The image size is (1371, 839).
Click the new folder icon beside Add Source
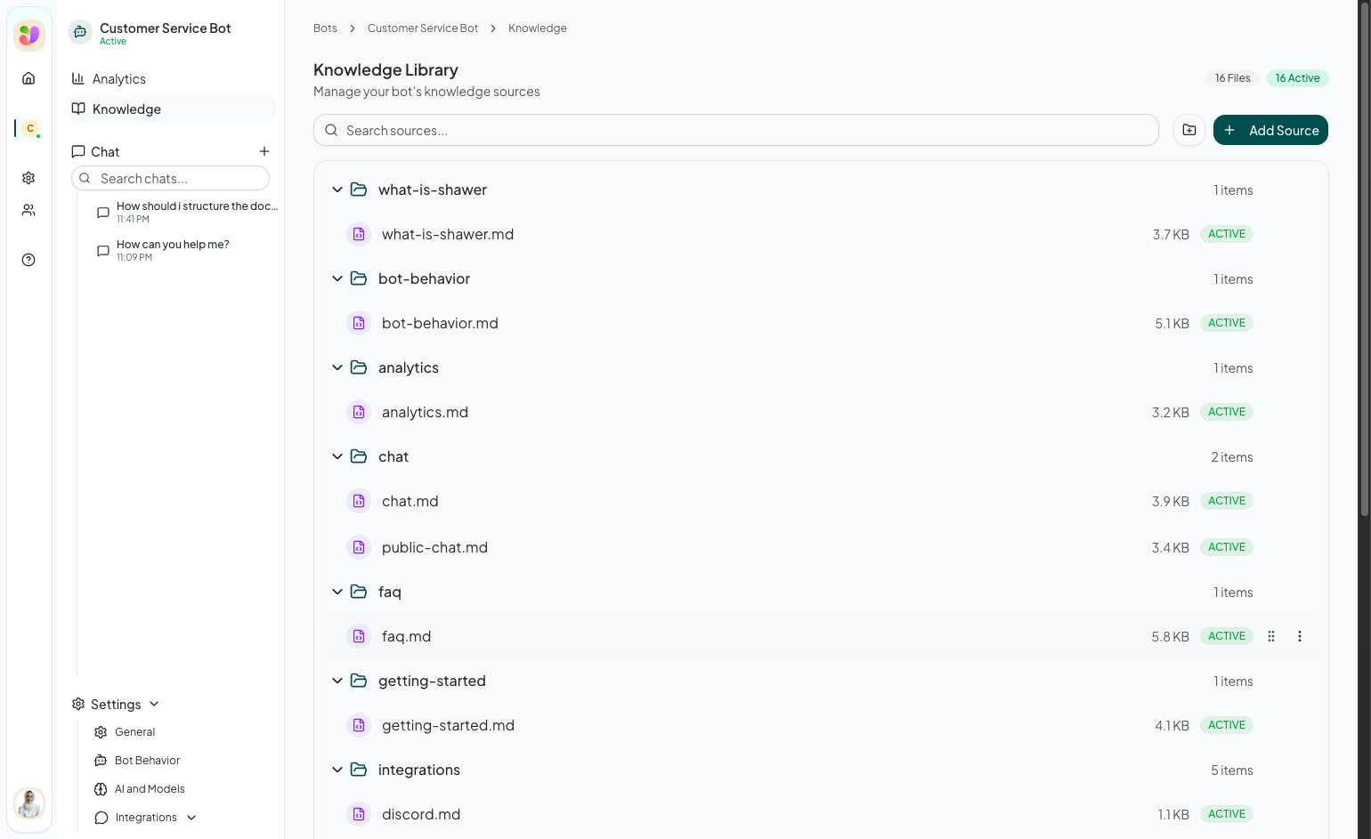(1189, 130)
